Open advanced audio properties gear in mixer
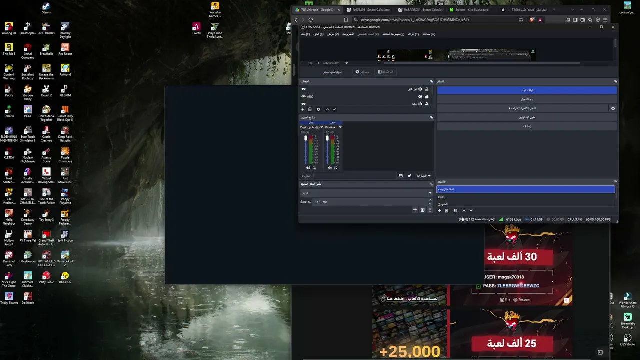This screenshot has width=640, height=360. 409,176
